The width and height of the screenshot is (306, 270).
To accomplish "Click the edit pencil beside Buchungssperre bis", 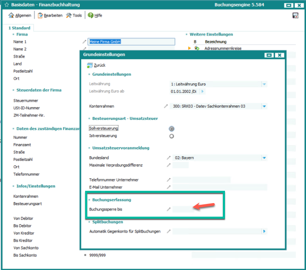I will coord(168,209).
